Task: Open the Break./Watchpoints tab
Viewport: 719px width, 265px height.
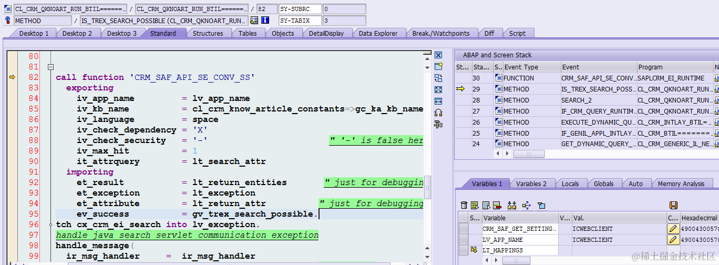Action: click(441, 33)
